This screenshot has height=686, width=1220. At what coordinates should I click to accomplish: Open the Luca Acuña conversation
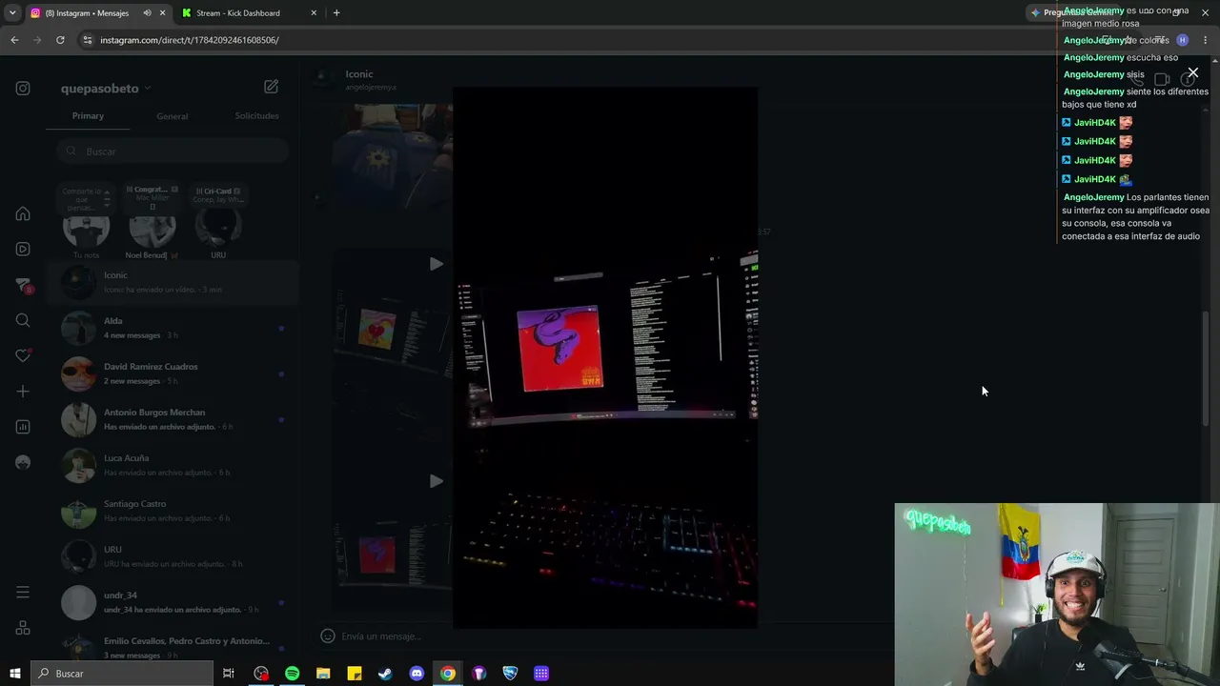coord(172,465)
